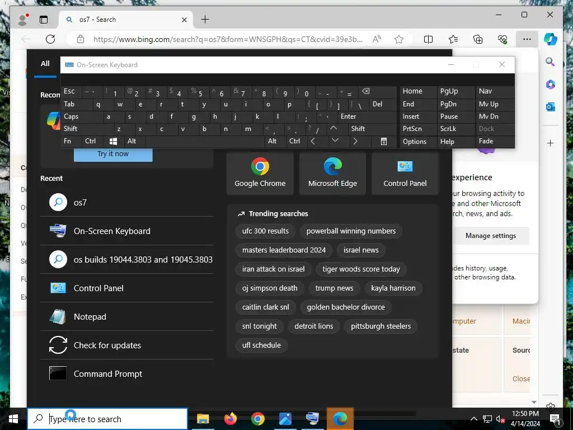Screen dimensions: 573x430
Task: Toggle left Ctrl key on On-Screen Keyboard
Action: (x=93, y=141)
